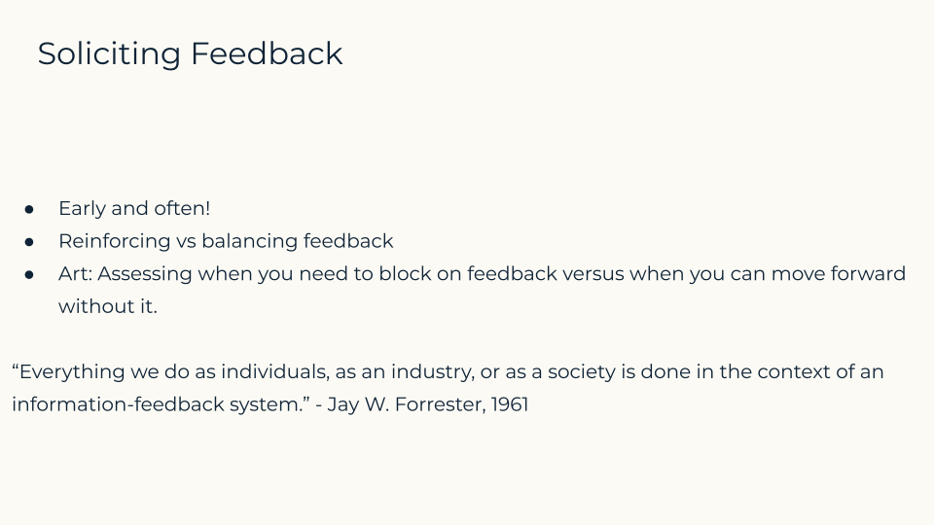Click the bullet dot before "Early and often!"

[29, 210]
